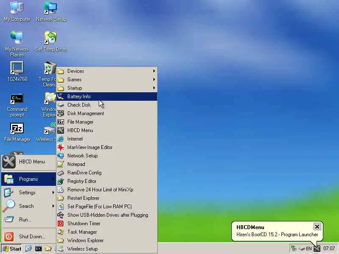The height and width of the screenshot is (254, 339).
Task: Select Check Disk text in menu
Action: [x=79, y=105]
